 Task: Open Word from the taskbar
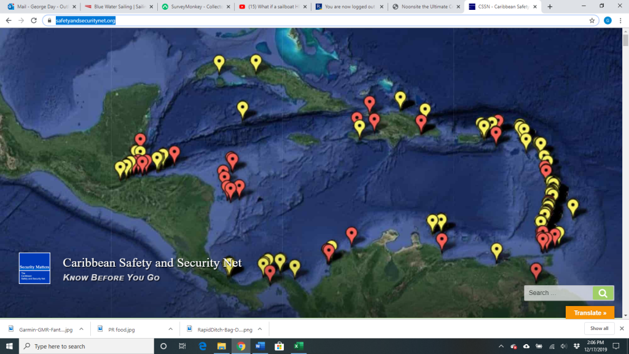(x=259, y=346)
